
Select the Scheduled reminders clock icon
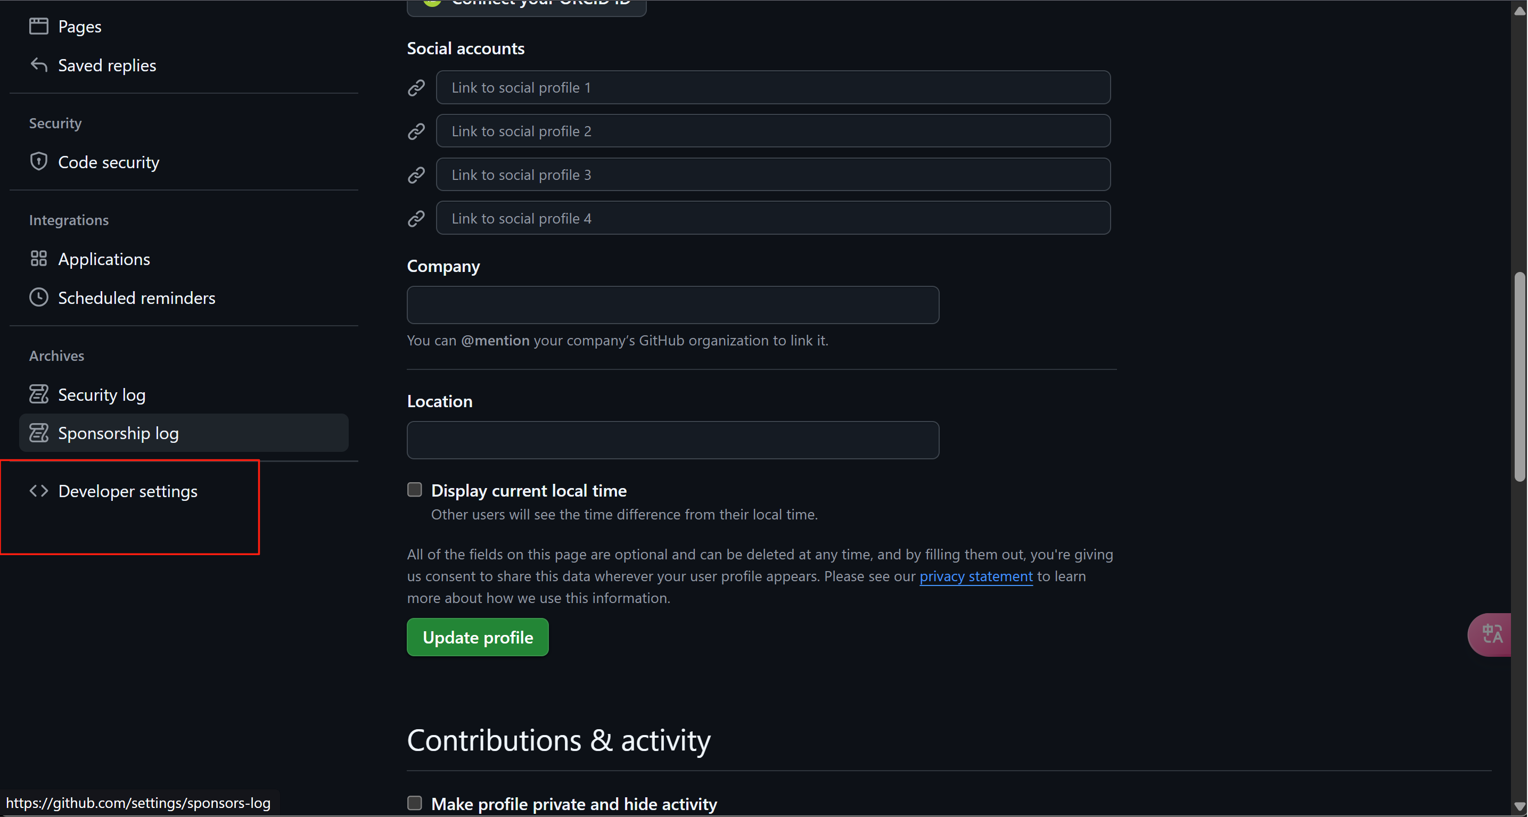pos(38,297)
